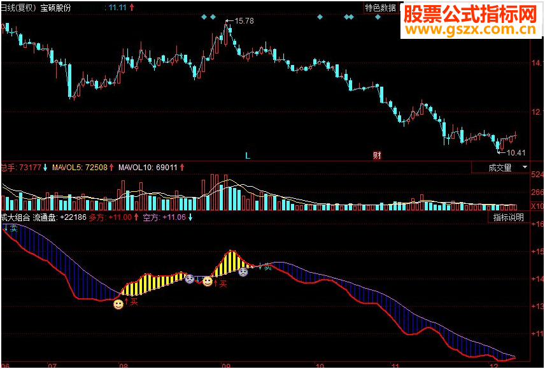Click the yellow smiley beside lower 买 label
The height and width of the screenshot is (369, 545).
coord(118,305)
